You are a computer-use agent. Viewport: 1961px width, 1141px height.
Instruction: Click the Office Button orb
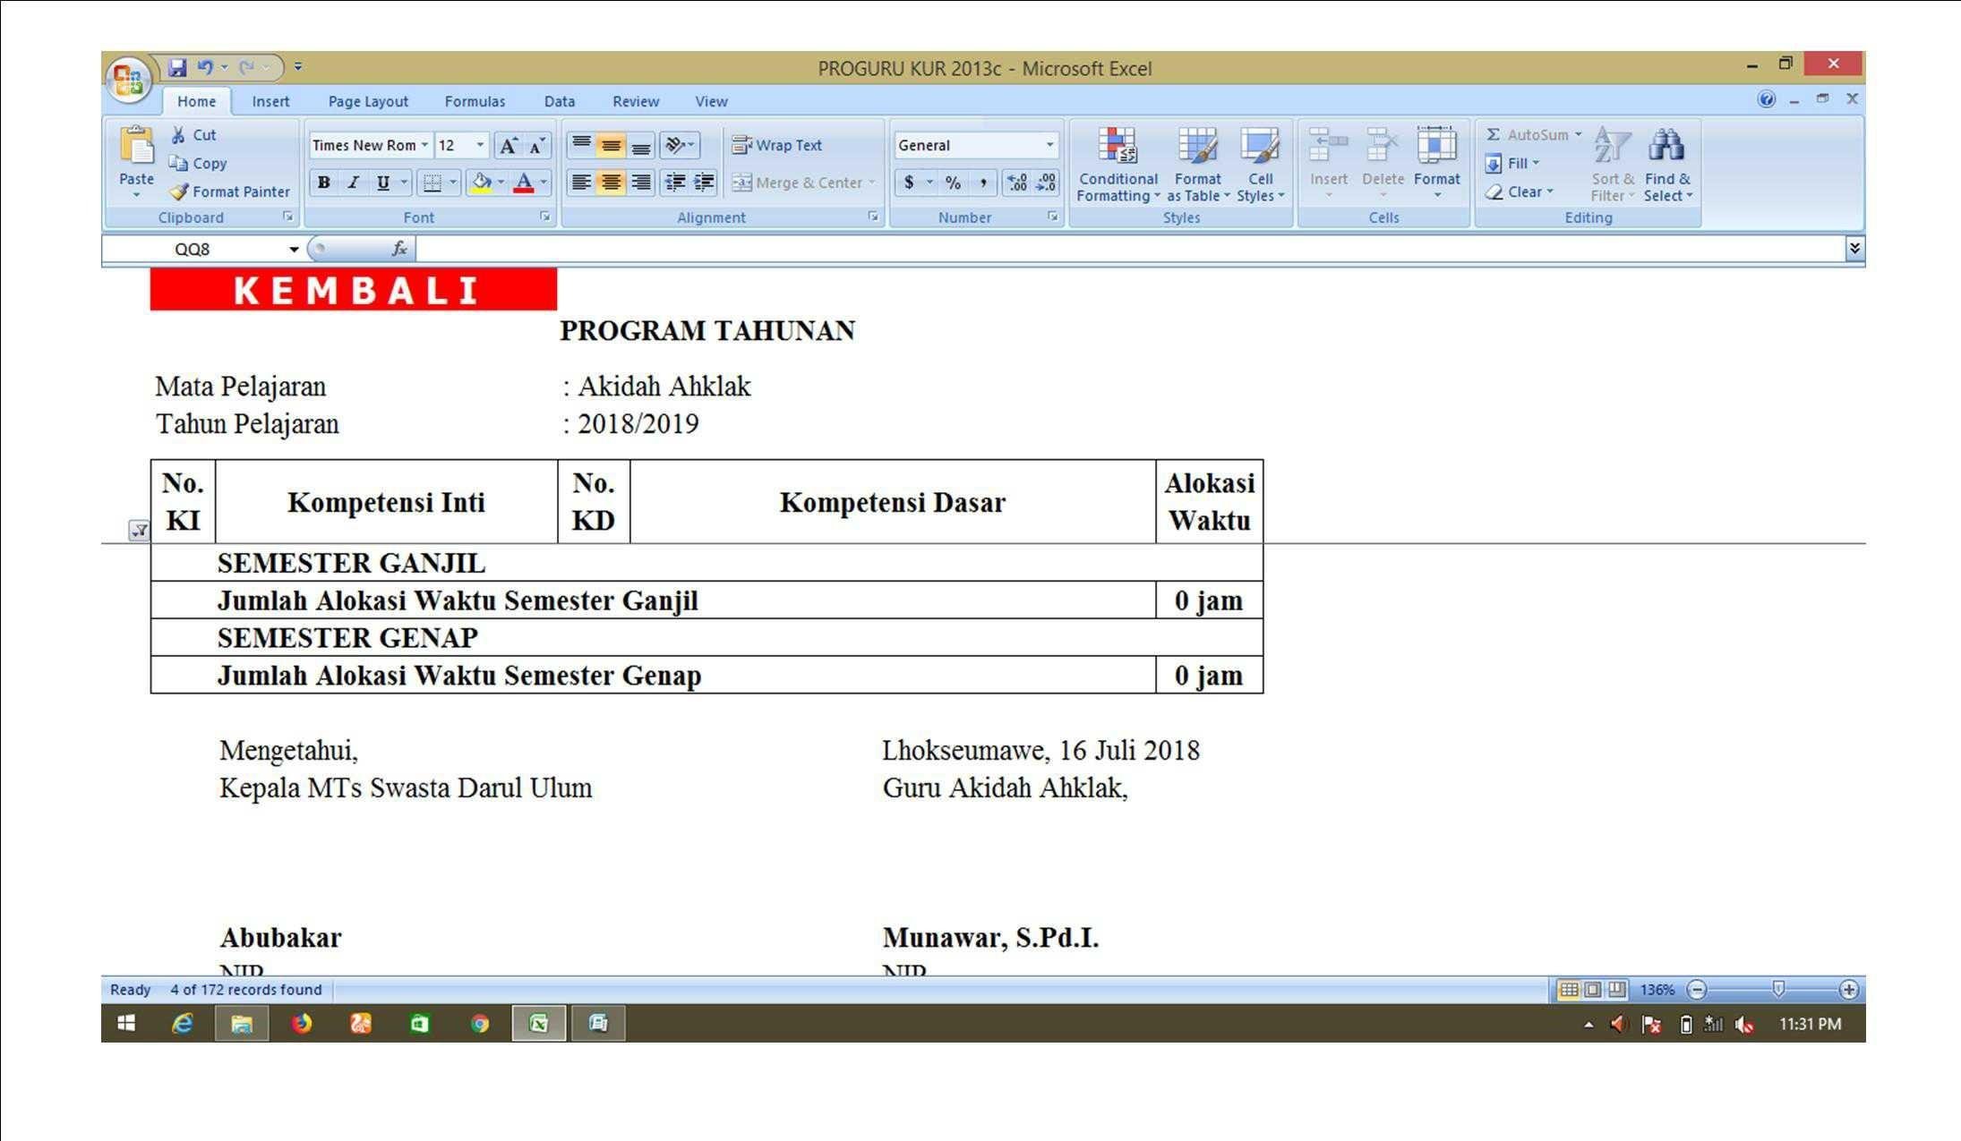(128, 81)
